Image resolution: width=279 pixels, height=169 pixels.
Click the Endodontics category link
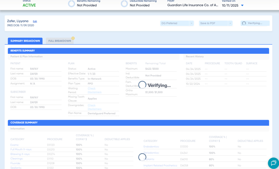point(151,147)
